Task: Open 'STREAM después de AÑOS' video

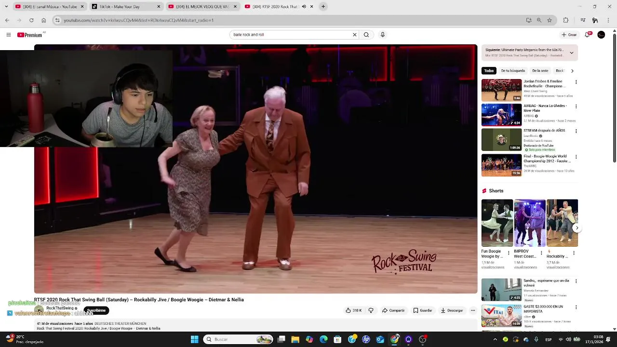Action: [501, 140]
